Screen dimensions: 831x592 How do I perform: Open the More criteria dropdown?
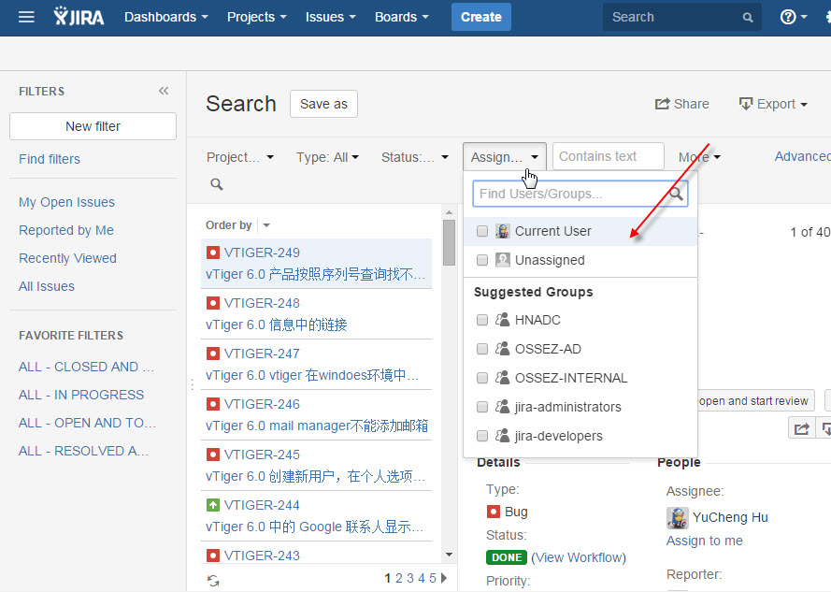click(699, 157)
